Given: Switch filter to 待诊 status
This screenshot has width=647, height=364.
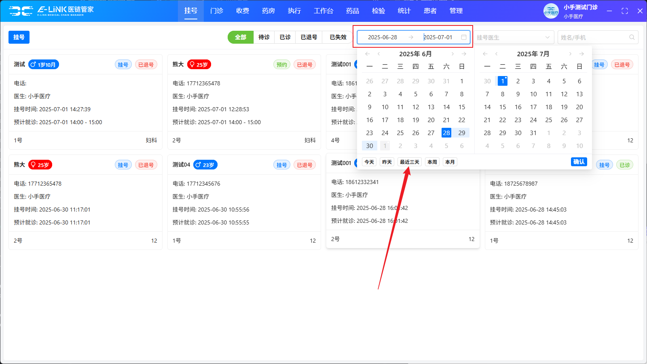Looking at the screenshot, I should click(264, 37).
